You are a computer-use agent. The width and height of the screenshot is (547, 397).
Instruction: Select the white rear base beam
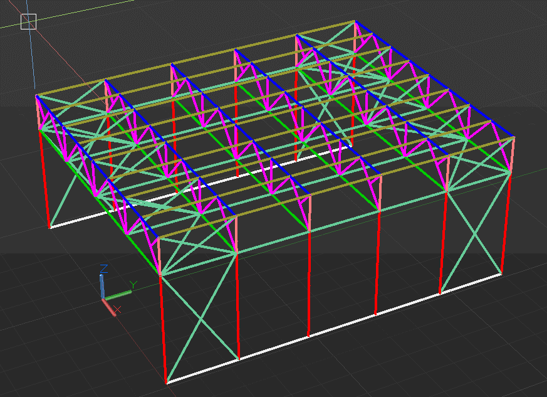point(199,188)
